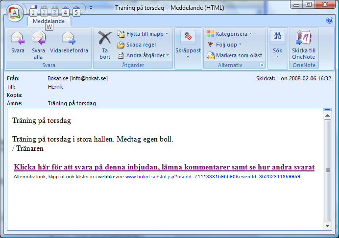
Task: Click the Office button orb
Action: [15, 13]
